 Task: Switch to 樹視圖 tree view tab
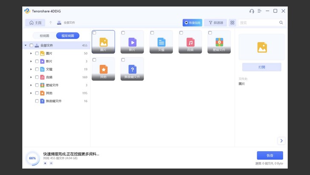(44, 36)
